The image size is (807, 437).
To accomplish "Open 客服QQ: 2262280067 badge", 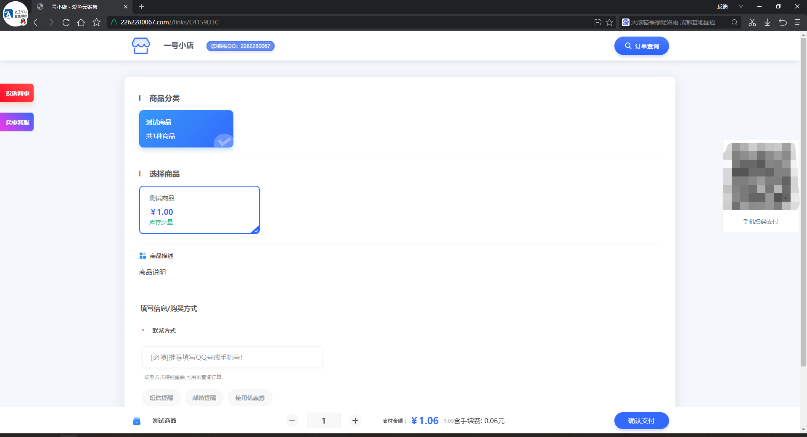I will pyautogui.click(x=241, y=46).
